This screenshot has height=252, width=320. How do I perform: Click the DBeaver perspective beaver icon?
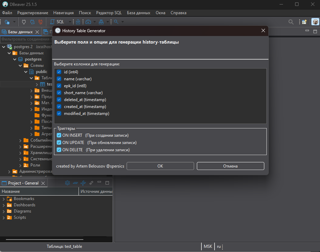[x=315, y=22]
